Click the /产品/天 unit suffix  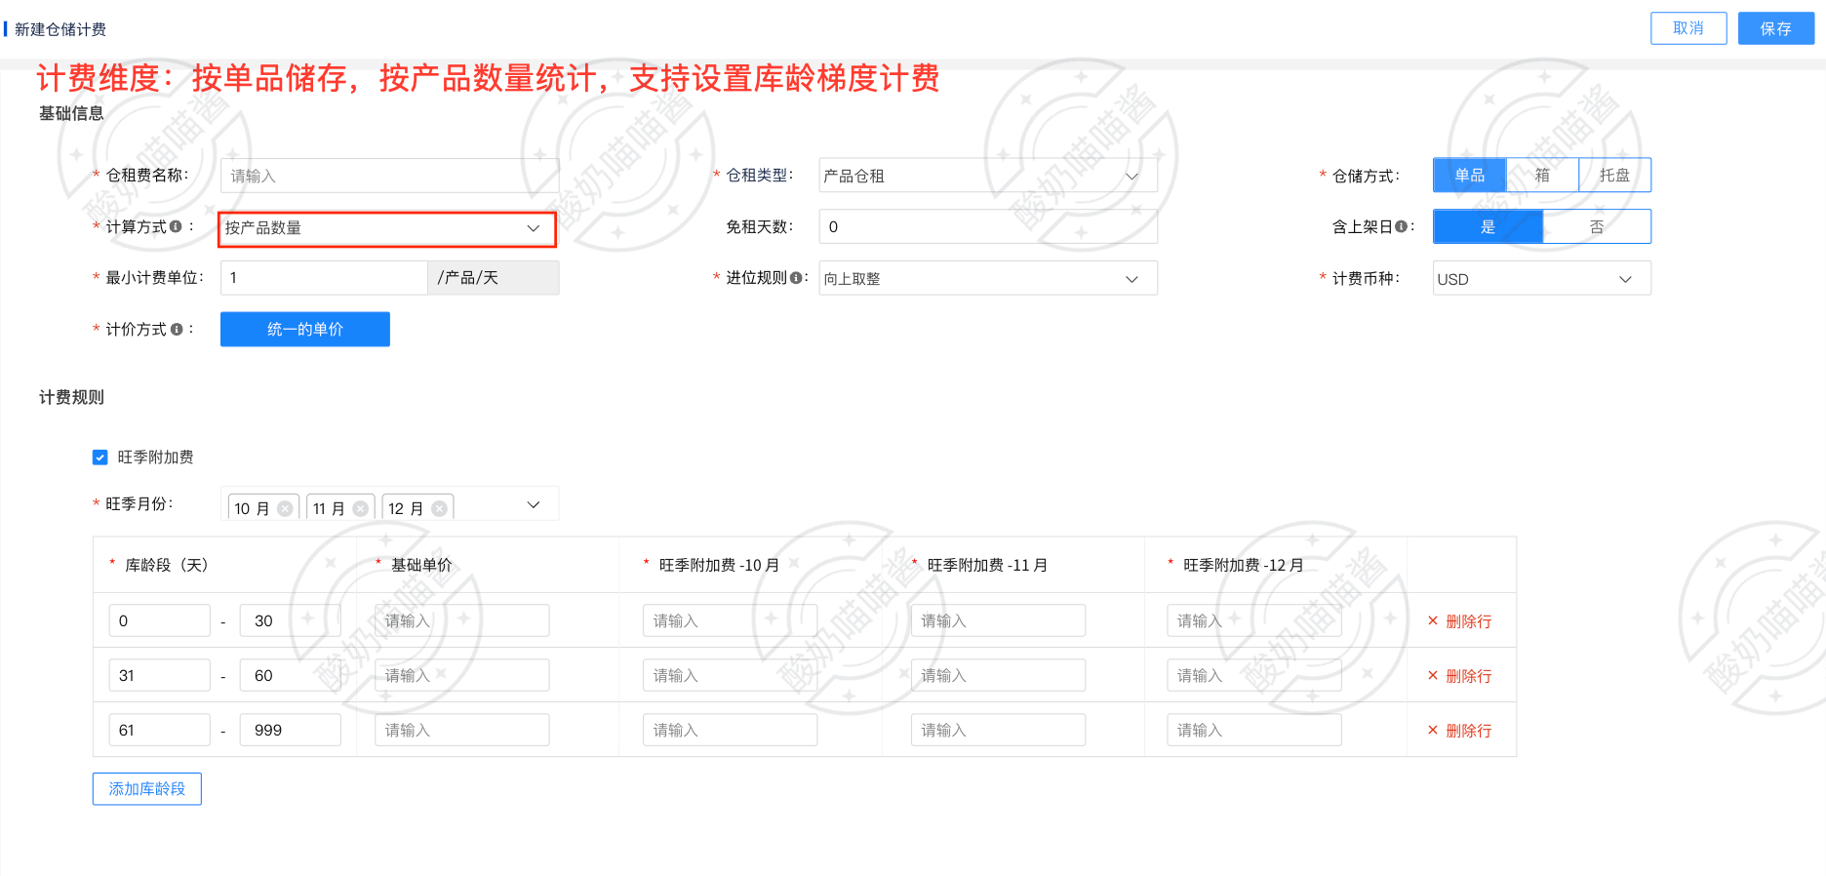click(x=494, y=278)
